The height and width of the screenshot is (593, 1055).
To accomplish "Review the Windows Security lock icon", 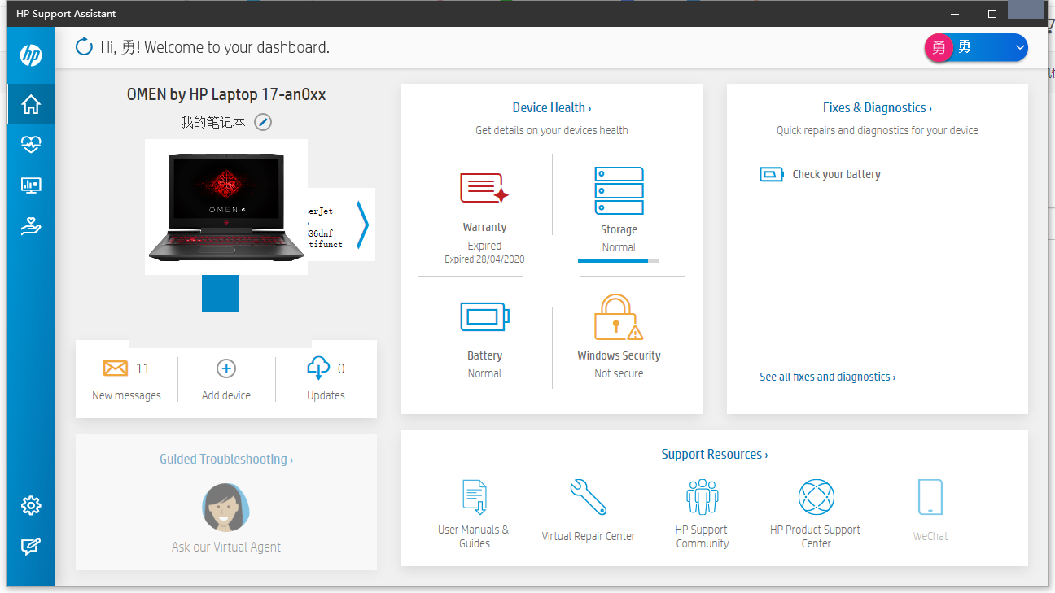I will (x=619, y=319).
